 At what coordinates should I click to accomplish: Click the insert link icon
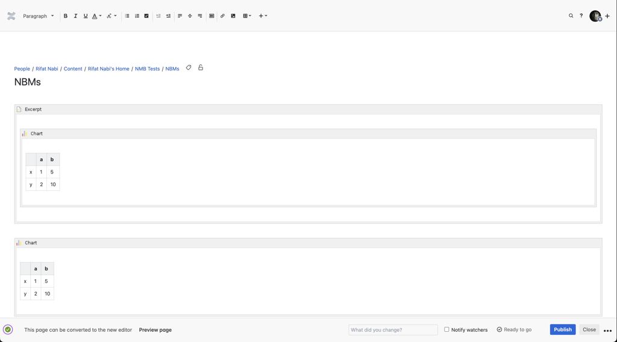click(222, 16)
